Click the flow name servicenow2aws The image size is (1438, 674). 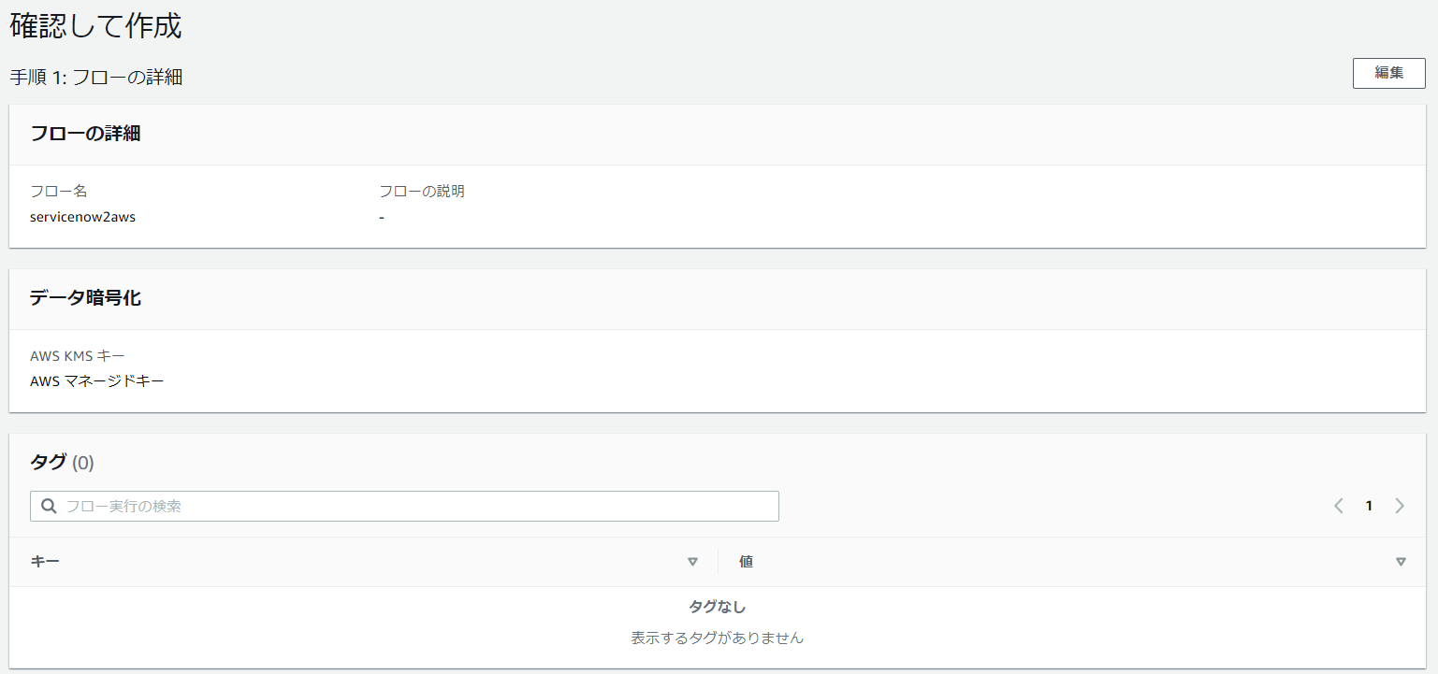point(81,216)
